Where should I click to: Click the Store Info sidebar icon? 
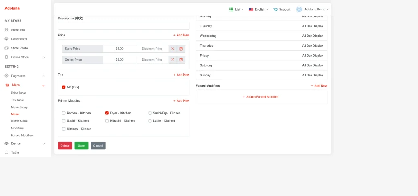pos(7,30)
